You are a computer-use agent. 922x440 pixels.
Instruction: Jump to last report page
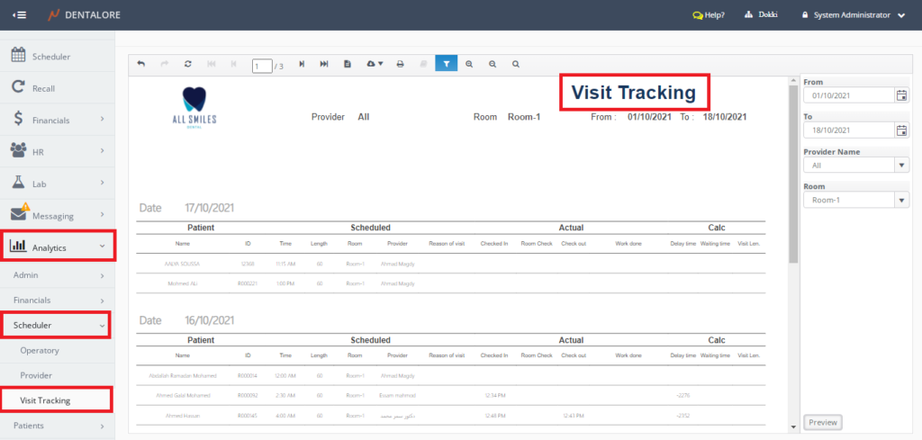point(324,64)
